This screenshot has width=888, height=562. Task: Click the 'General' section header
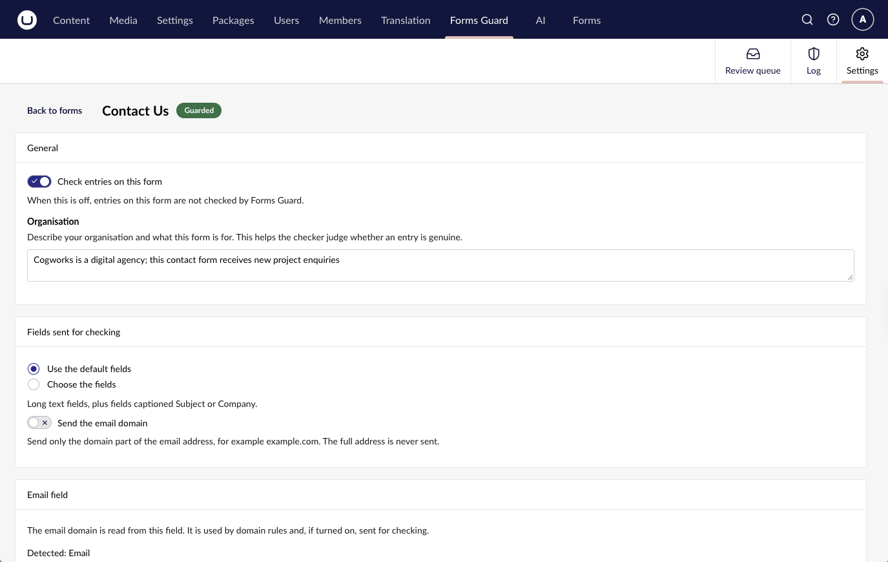click(43, 148)
